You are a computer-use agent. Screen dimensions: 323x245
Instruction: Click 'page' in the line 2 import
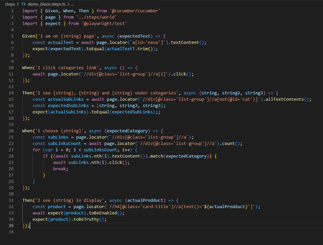50,17
